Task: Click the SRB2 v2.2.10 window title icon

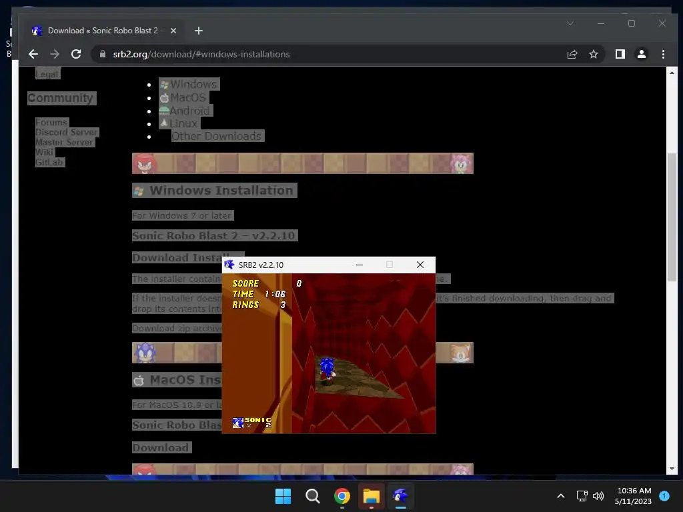Action: [x=229, y=265]
